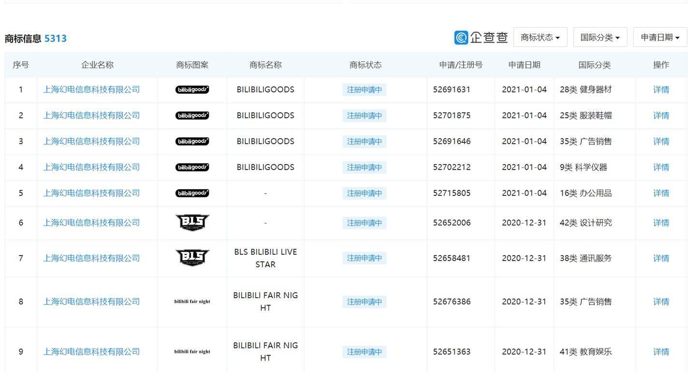The height and width of the screenshot is (372, 696).
Task: Select the 42类 设计研究 classification cell
Action: [585, 222]
